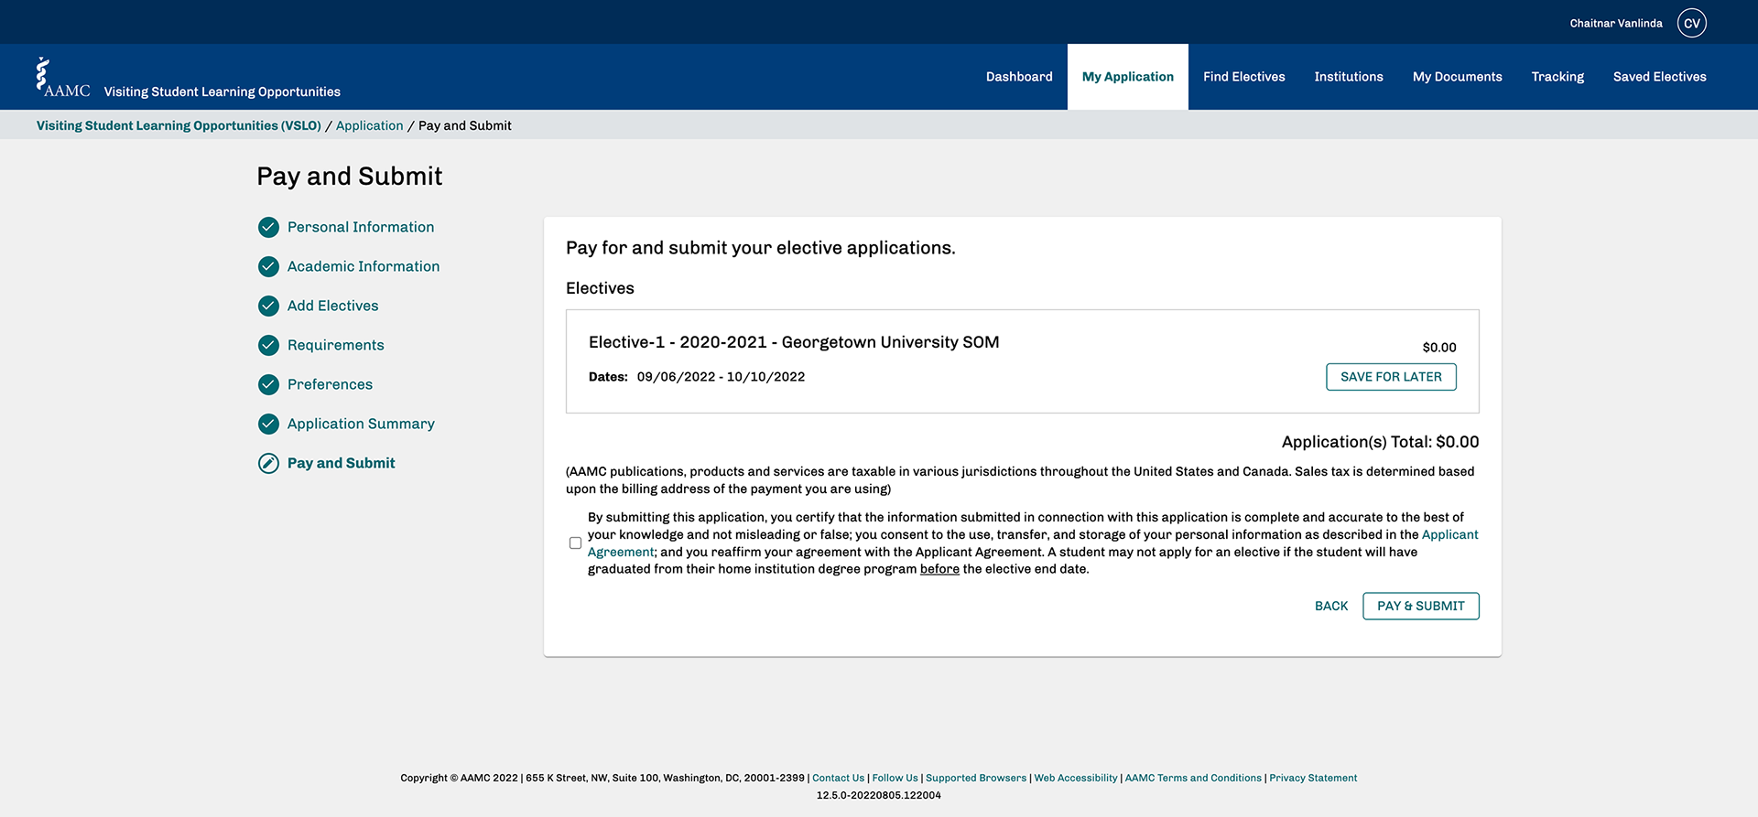
Task: Open the Requirements step
Action: (x=335, y=345)
